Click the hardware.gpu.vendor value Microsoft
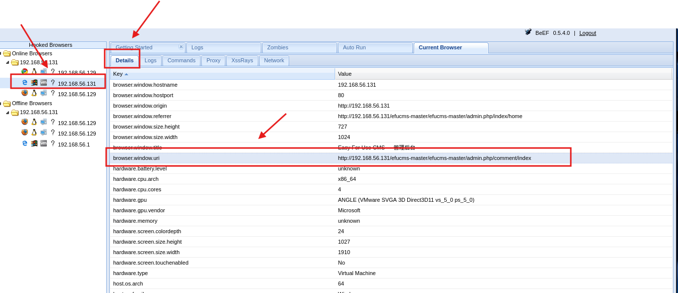Viewport: 678px width, 293px height. 349,210
